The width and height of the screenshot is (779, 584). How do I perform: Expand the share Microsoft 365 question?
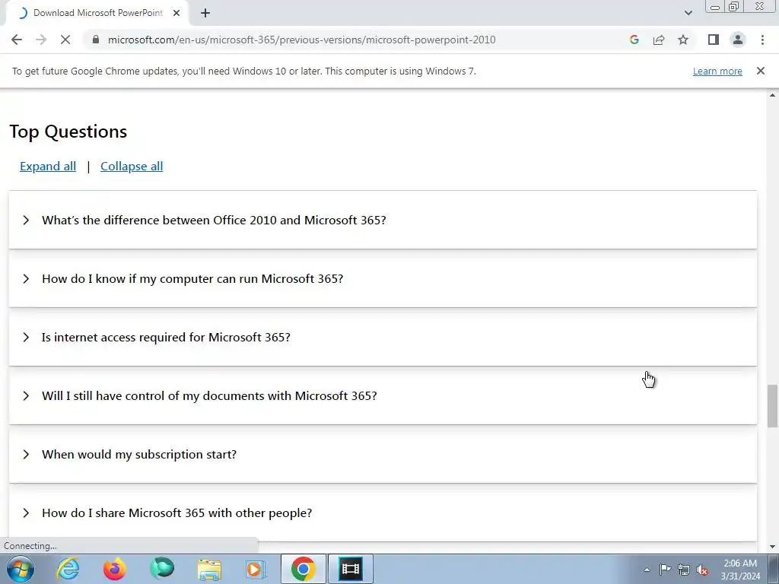coord(383,513)
